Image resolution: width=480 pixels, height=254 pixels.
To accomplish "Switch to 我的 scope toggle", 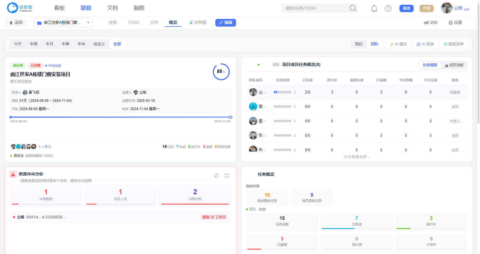I will tap(359, 44).
